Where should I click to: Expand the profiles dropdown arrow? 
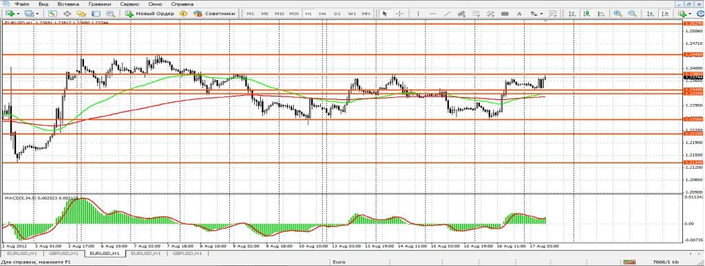pos(37,14)
